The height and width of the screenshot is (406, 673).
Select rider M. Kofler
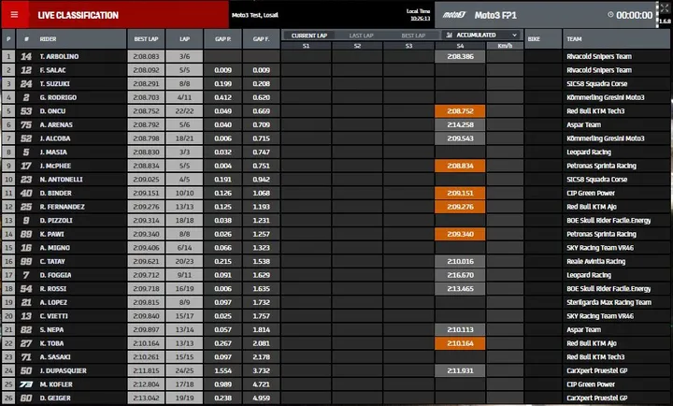click(56, 384)
